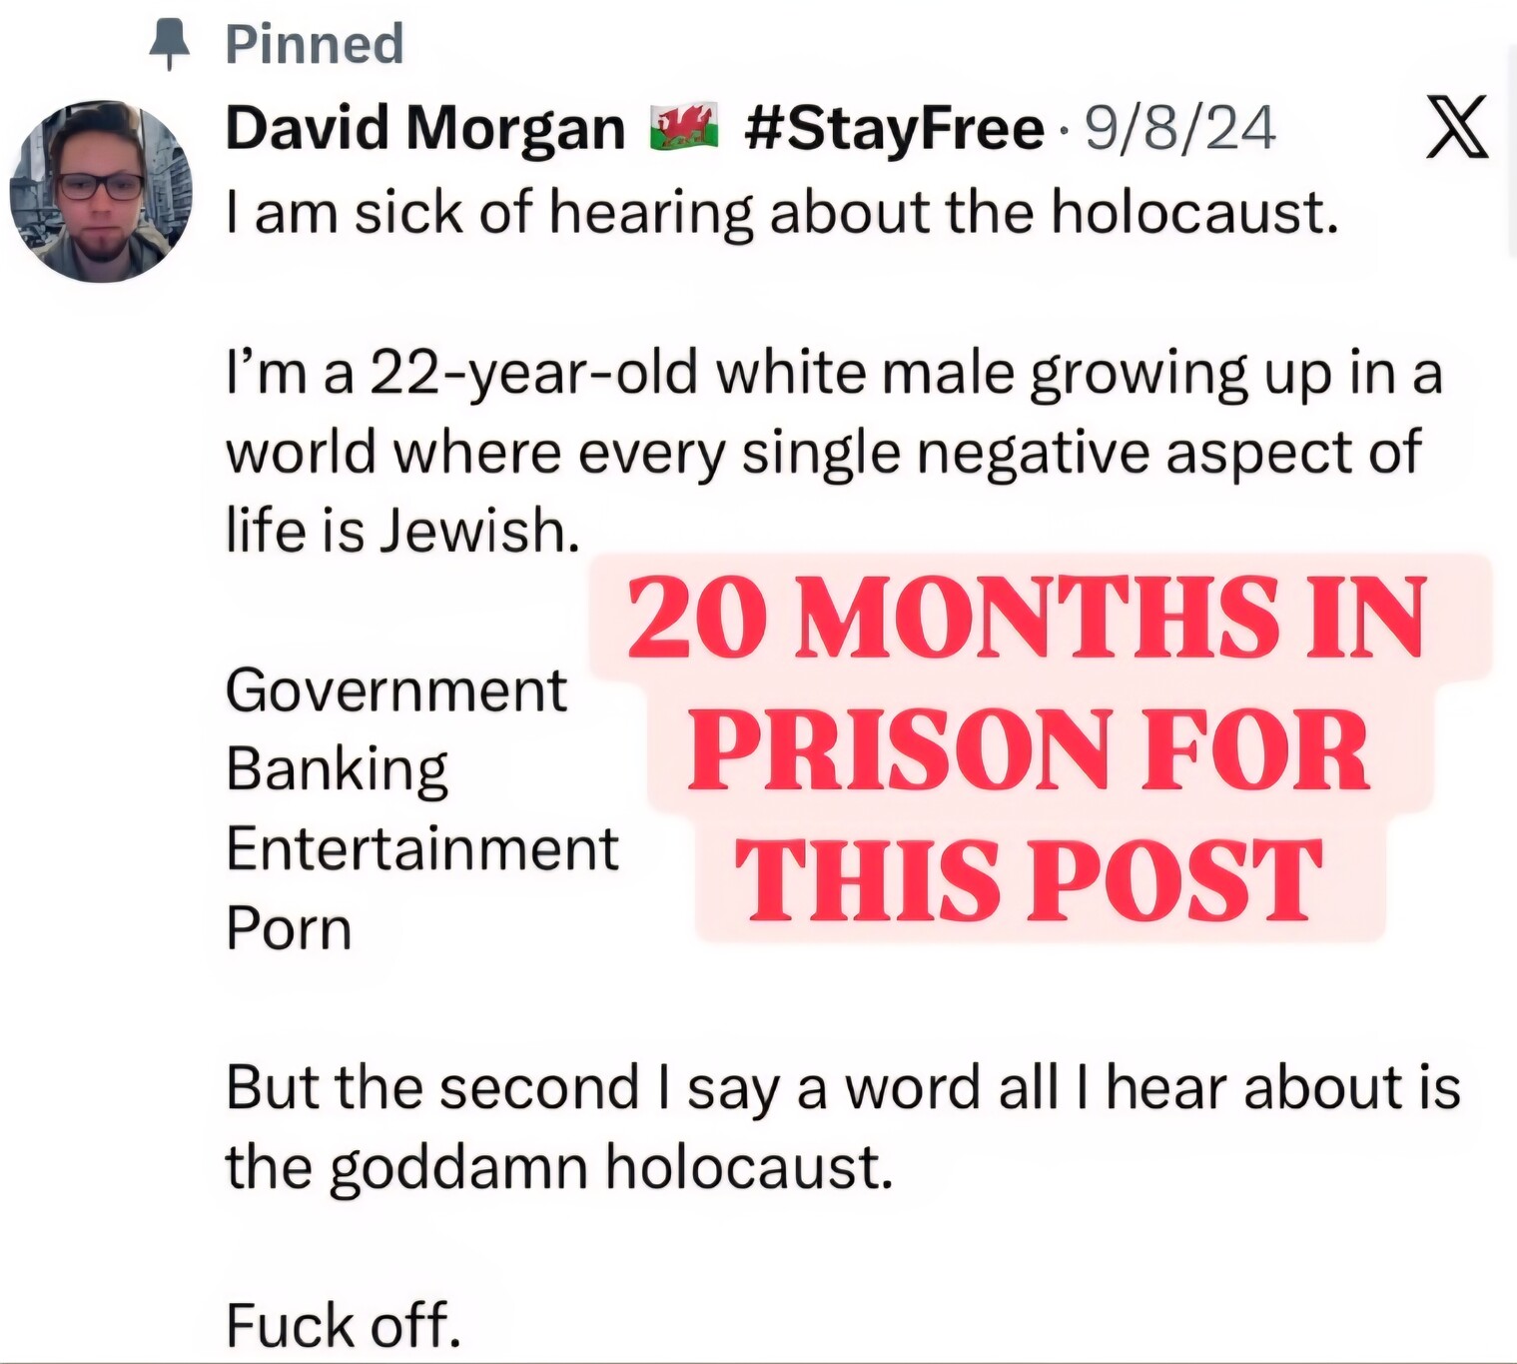Click the word Government in the list

(396, 690)
